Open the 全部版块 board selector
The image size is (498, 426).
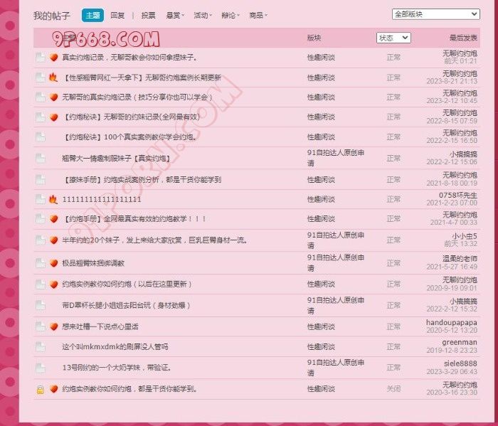coord(435,14)
